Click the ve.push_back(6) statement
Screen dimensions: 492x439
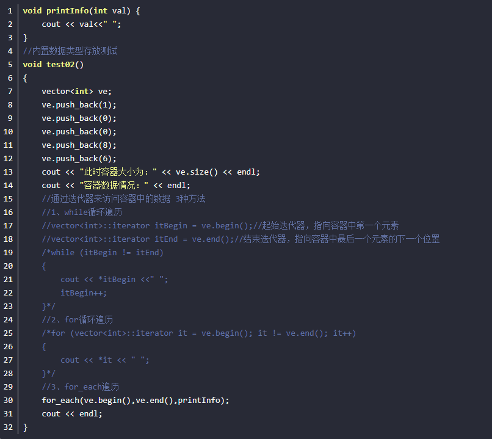click(x=79, y=159)
